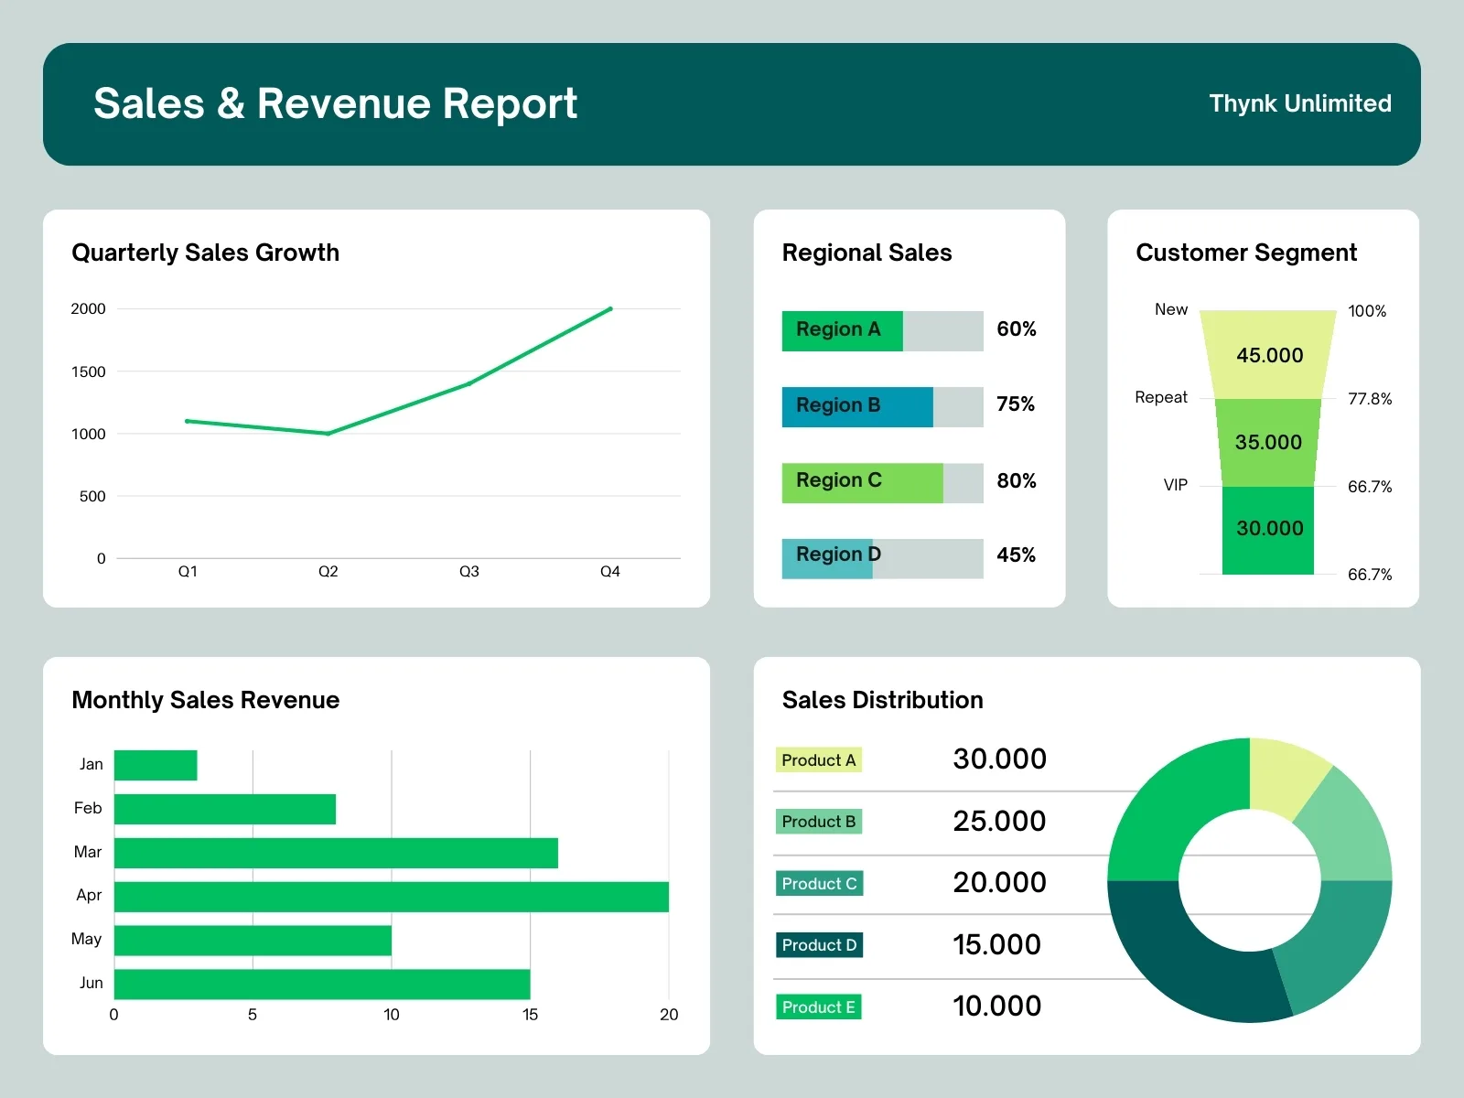Click the Product A legend label
1464x1098 pixels.
(818, 760)
